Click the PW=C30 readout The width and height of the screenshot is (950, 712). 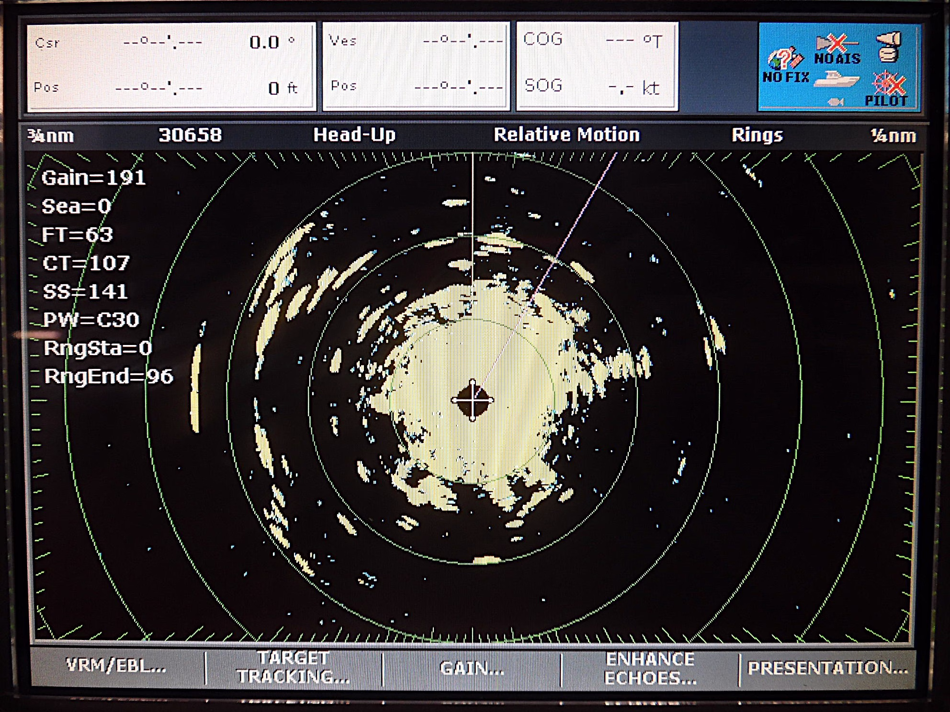click(x=91, y=320)
